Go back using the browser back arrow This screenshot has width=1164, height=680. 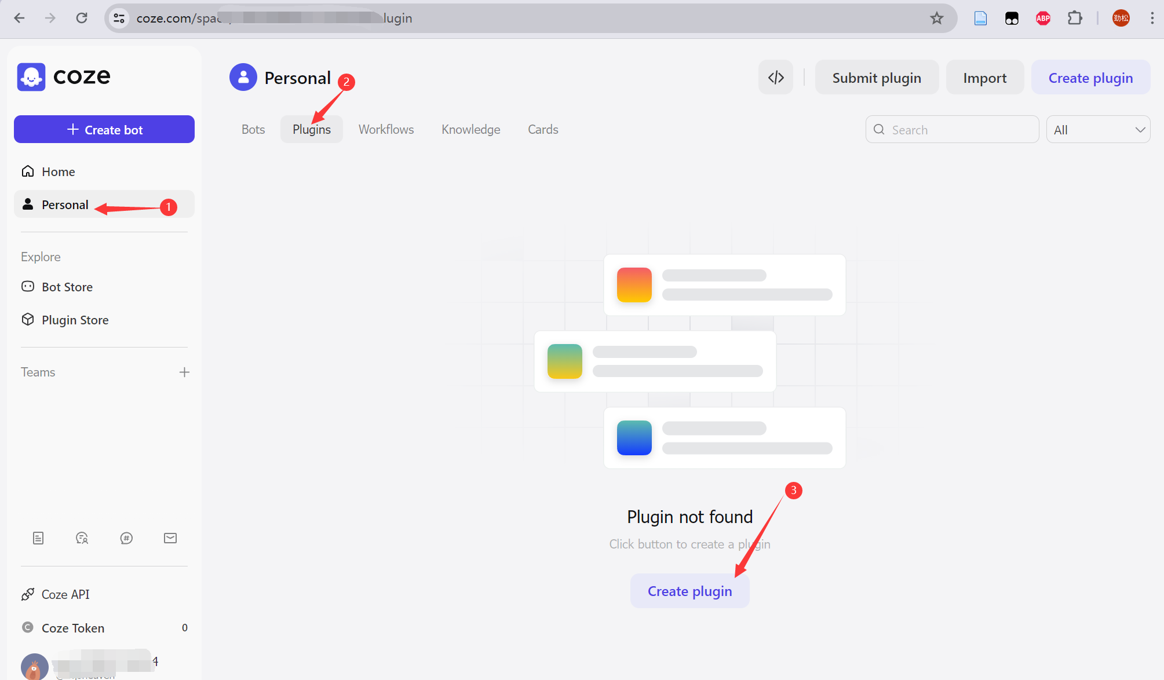[19, 18]
